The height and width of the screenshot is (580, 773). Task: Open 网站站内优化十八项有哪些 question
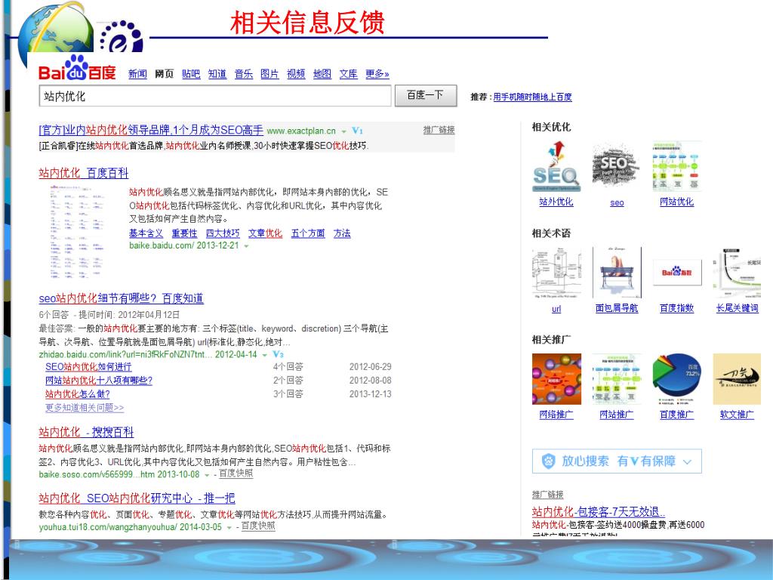(99, 381)
